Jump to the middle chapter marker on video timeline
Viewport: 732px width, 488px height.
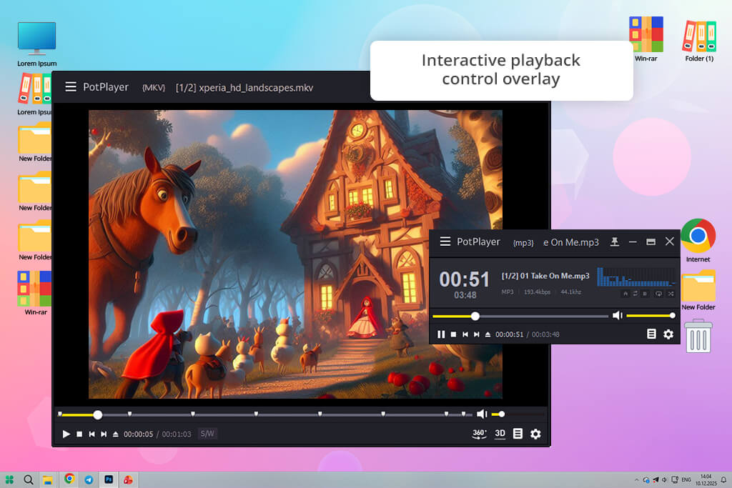click(x=257, y=414)
